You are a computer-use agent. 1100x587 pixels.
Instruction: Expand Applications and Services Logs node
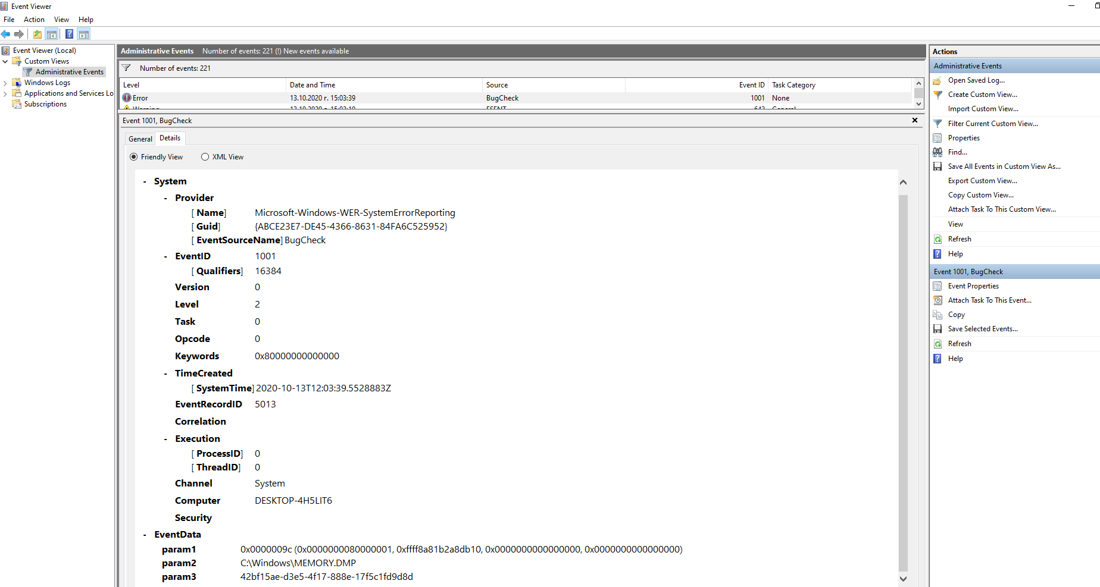(x=5, y=93)
